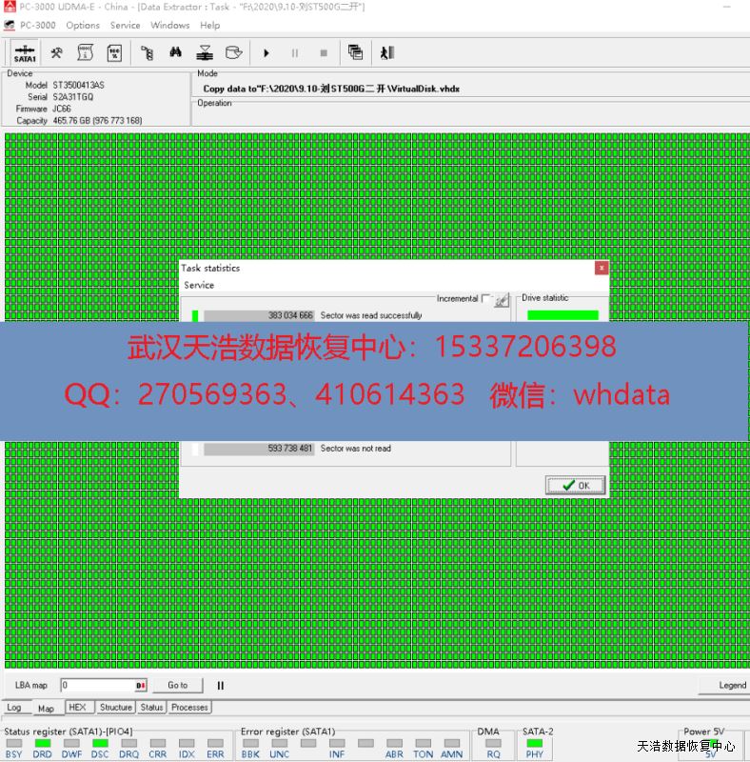Image resolution: width=750 pixels, height=762 pixels.
Task: Open the Windows menu
Action: pos(170,26)
